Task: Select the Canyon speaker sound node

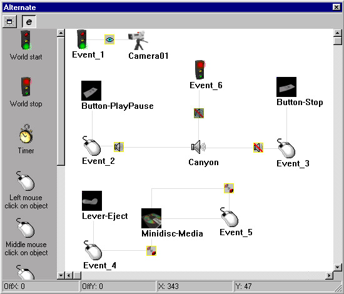Action: [198, 147]
